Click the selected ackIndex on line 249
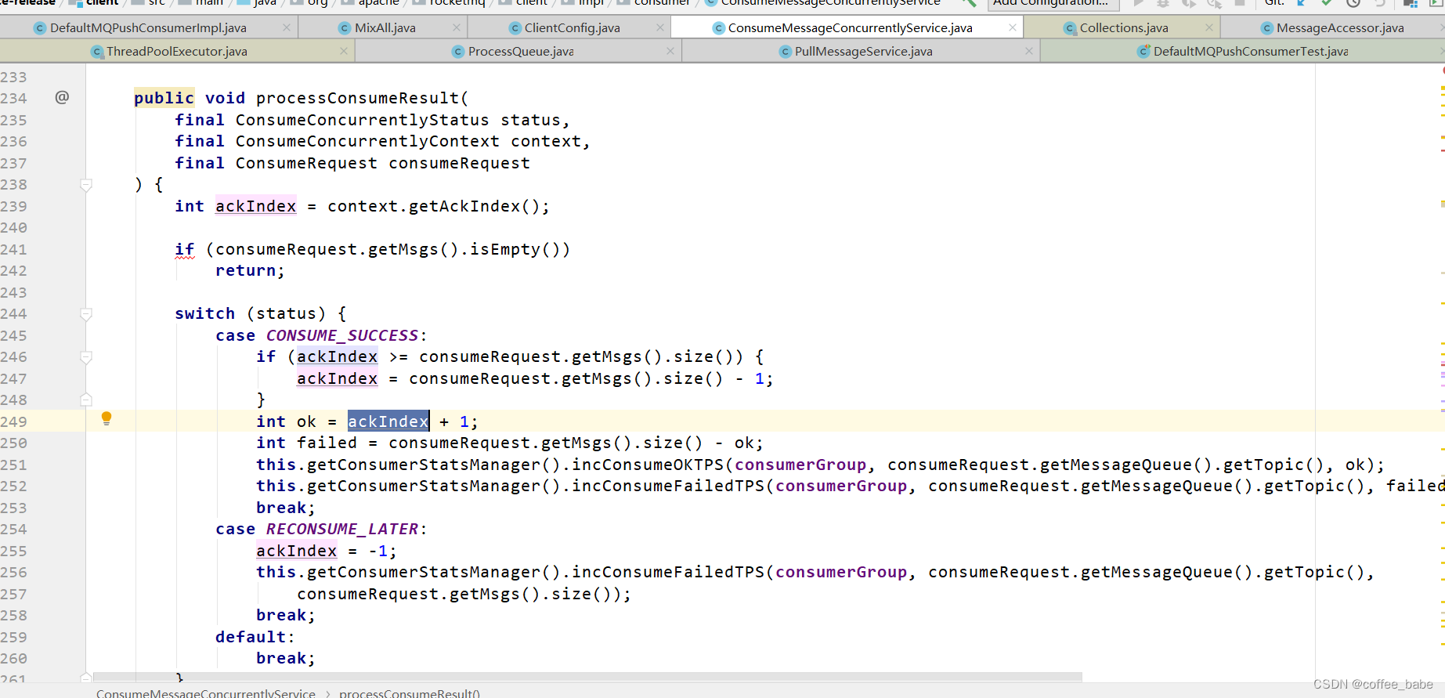Screen dimensions: 1445x698 [x=388, y=421]
